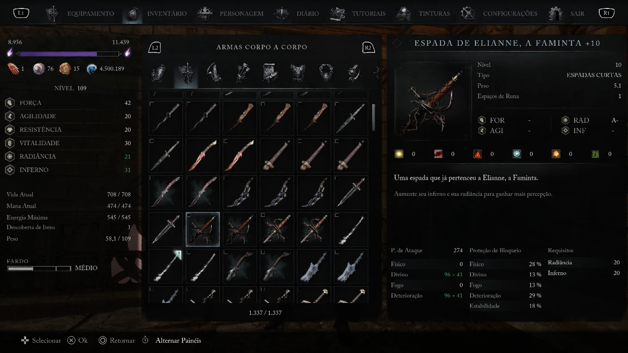Open the consumables pouch category icon
Screen dimensions: 628x353
(158, 73)
